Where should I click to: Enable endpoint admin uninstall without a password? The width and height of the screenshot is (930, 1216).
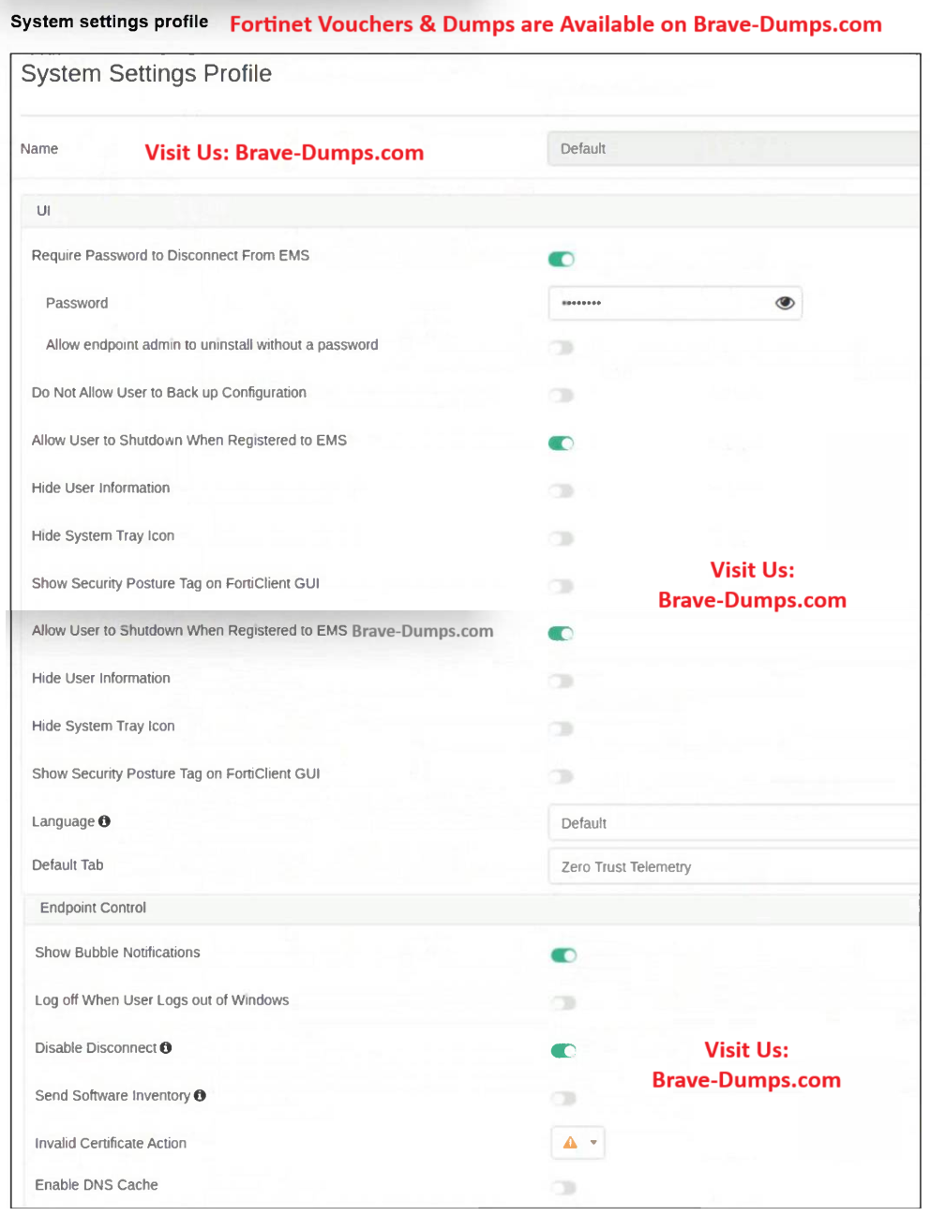561,348
